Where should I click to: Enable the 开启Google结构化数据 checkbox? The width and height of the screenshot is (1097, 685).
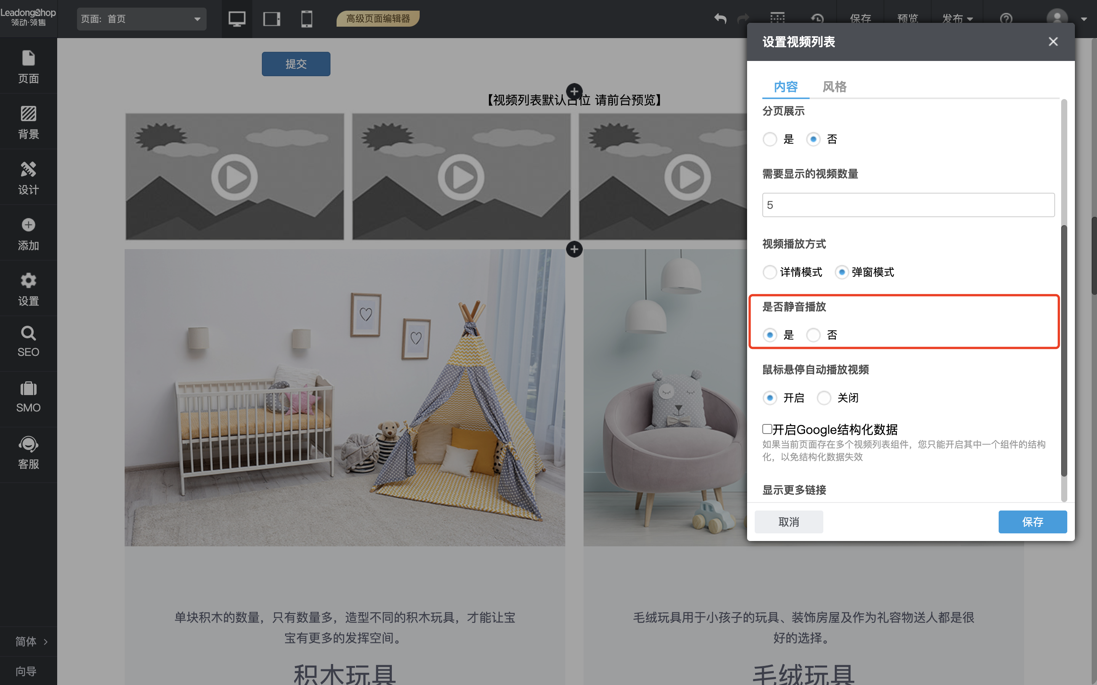(767, 429)
